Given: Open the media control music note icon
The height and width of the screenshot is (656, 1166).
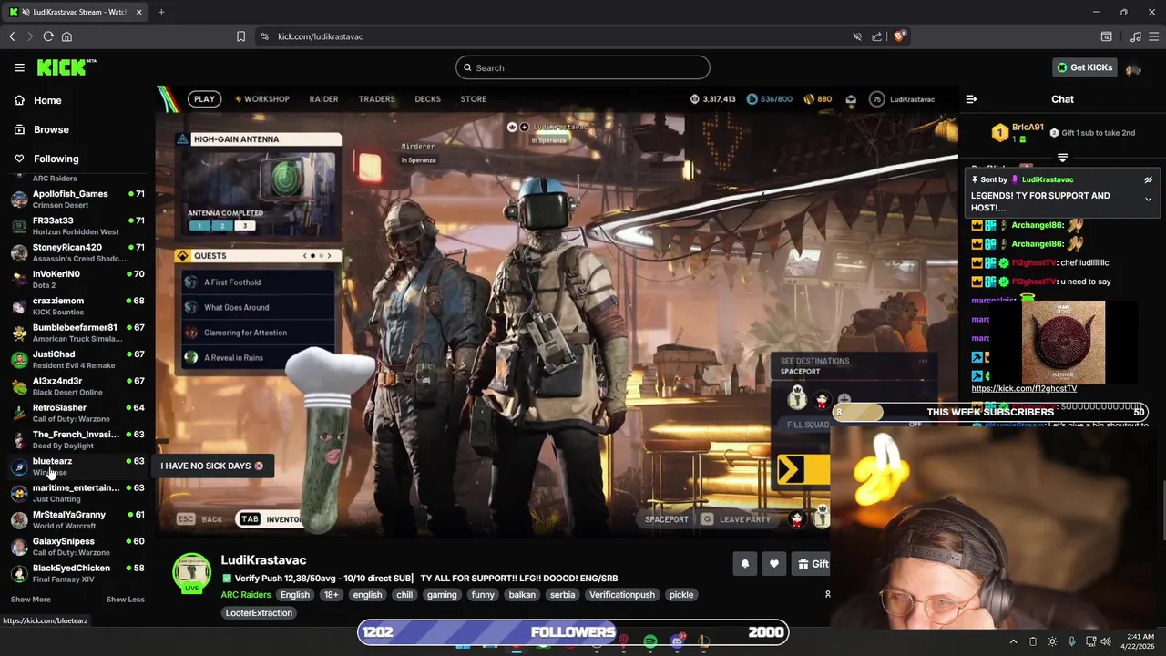Looking at the screenshot, I should point(1135,36).
